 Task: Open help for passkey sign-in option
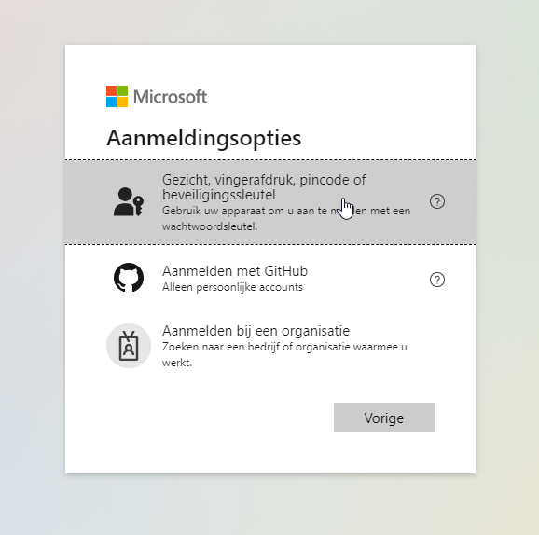(x=437, y=201)
